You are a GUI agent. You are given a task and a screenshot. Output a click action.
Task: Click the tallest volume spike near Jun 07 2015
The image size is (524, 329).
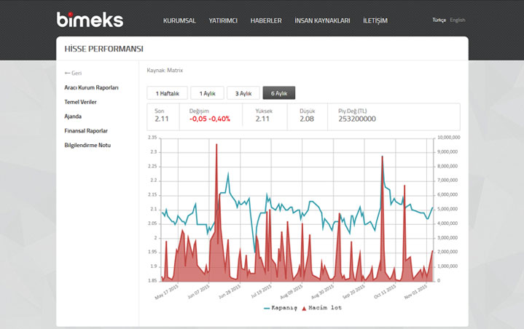click(216, 145)
